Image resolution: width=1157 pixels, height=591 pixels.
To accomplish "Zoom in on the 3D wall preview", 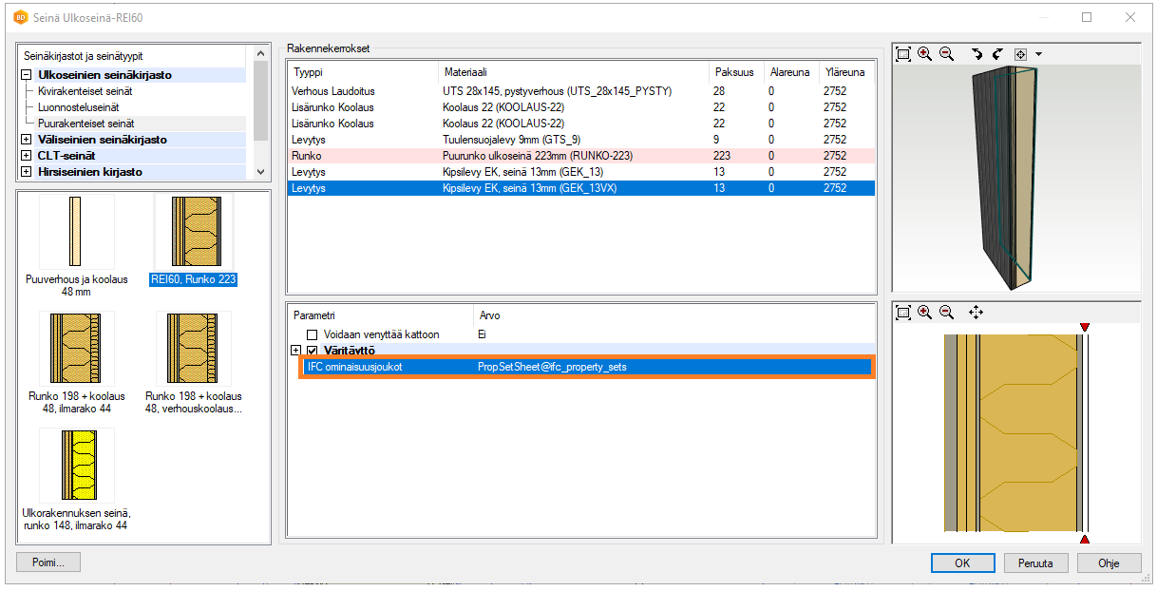I will click(925, 54).
